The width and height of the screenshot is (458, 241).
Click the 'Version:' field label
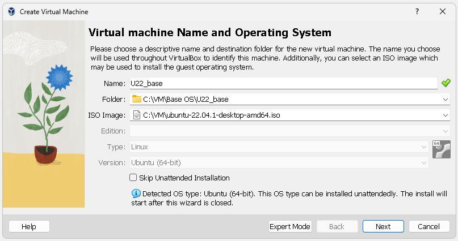click(x=112, y=163)
